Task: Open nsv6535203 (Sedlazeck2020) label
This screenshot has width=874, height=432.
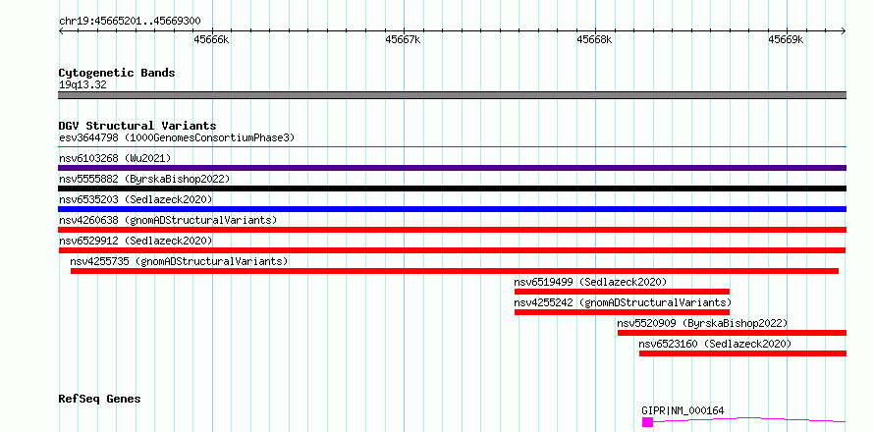Action: pos(136,199)
